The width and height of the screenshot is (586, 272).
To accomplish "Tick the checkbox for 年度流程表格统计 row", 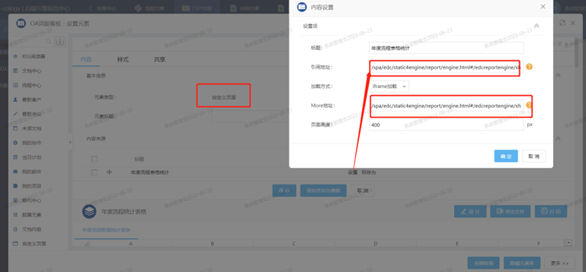I will click(x=94, y=172).
